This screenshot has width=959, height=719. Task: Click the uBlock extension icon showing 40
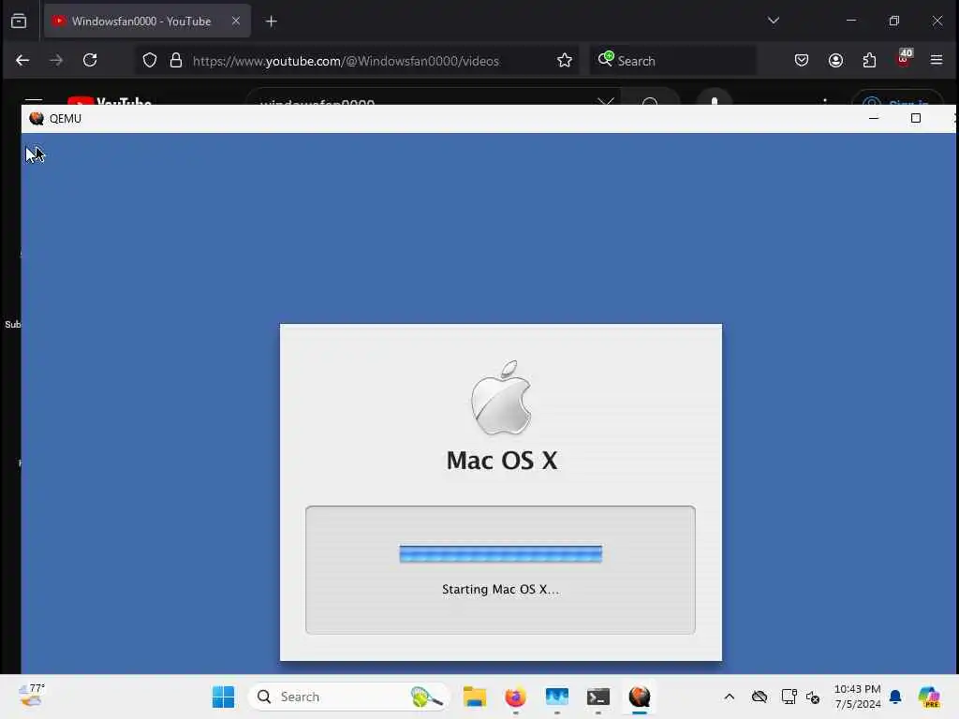[x=904, y=58]
